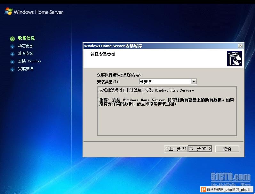Click the 完成安装 step bullet icon

pos(12,70)
